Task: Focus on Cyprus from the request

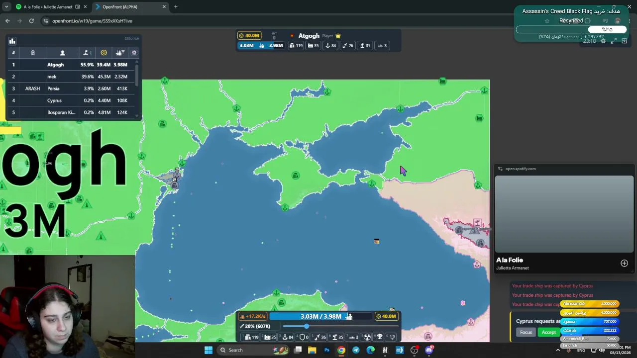Action: 526,332
